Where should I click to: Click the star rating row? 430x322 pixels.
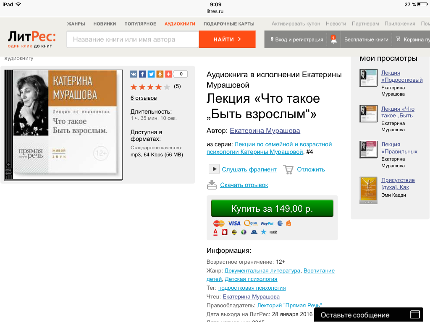(x=150, y=87)
